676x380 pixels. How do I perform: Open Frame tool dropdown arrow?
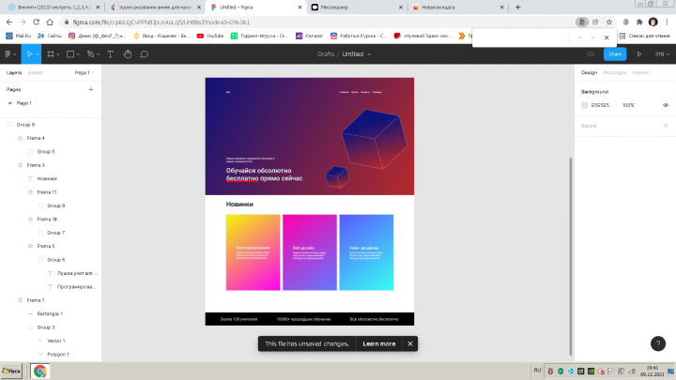(58, 54)
